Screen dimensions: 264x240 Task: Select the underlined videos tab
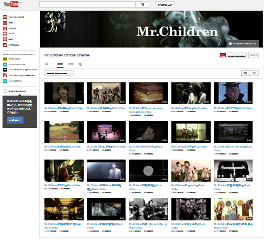tap(60, 64)
